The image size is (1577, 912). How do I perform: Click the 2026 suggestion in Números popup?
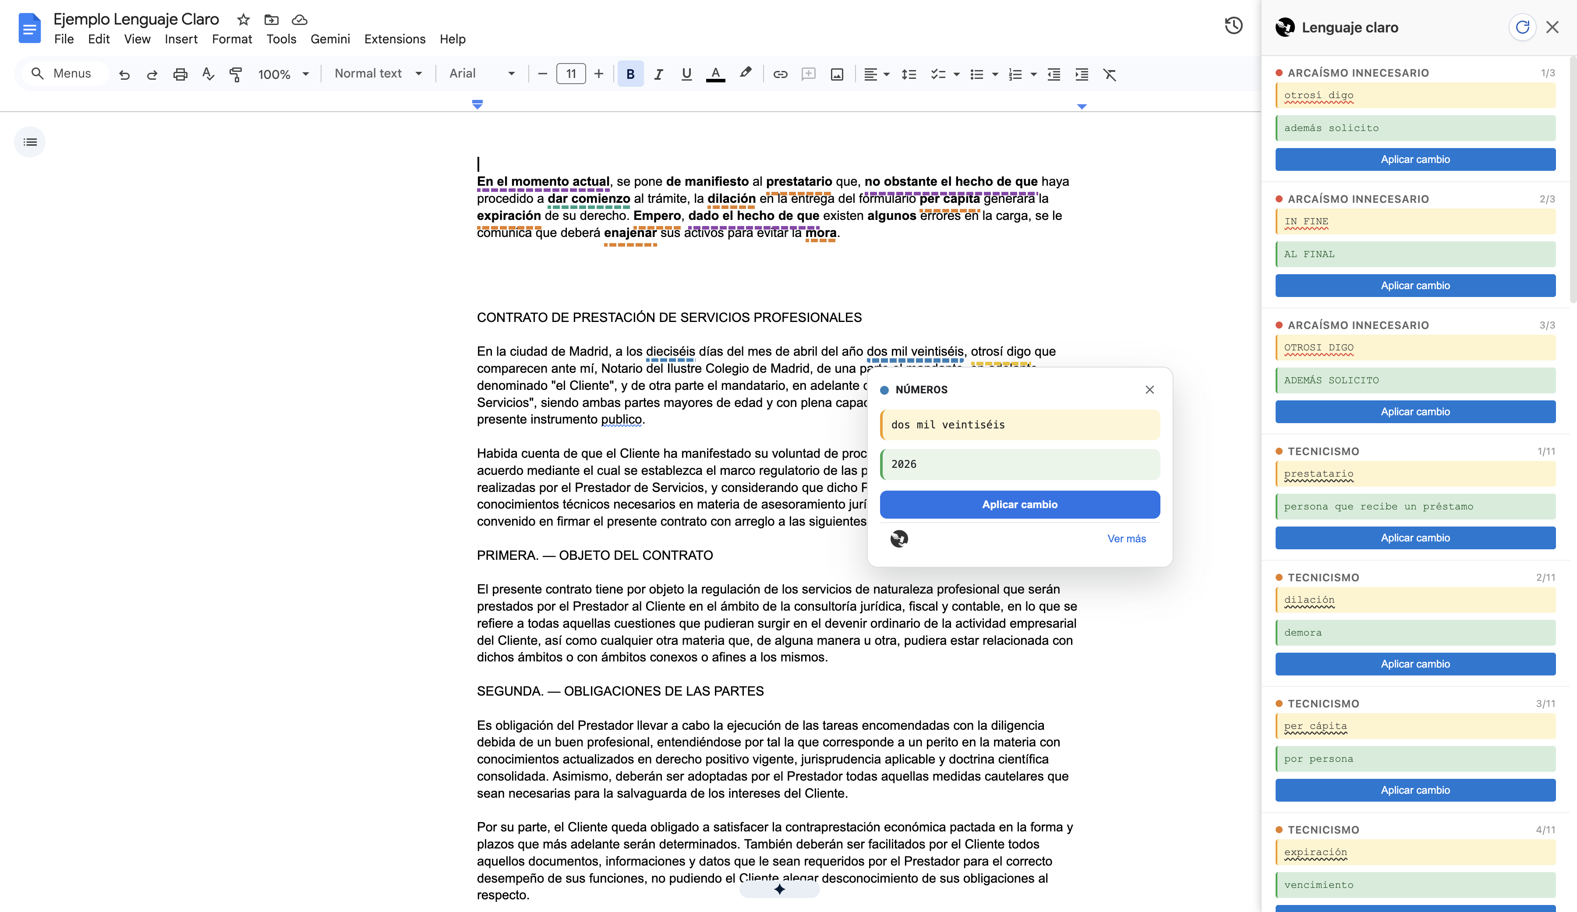(x=1019, y=464)
